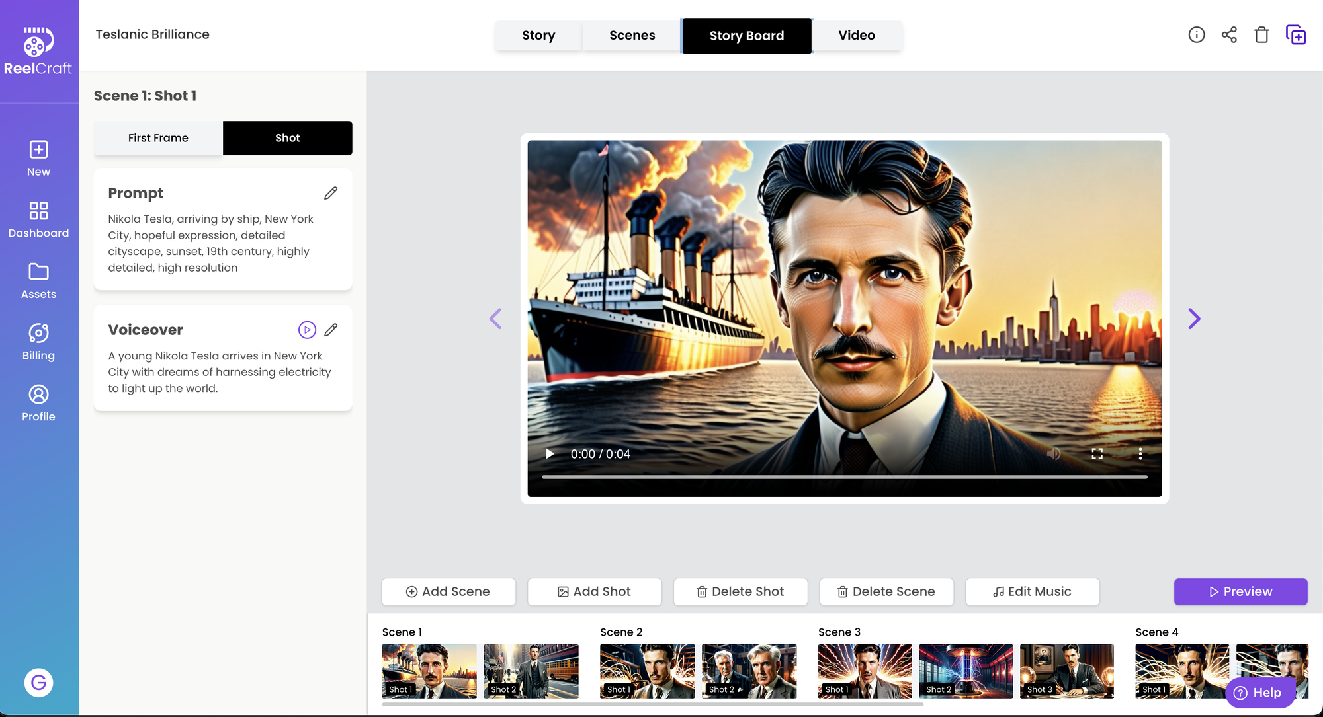Click the Grammarly icon in taskbar

click(x=39, y=682)
